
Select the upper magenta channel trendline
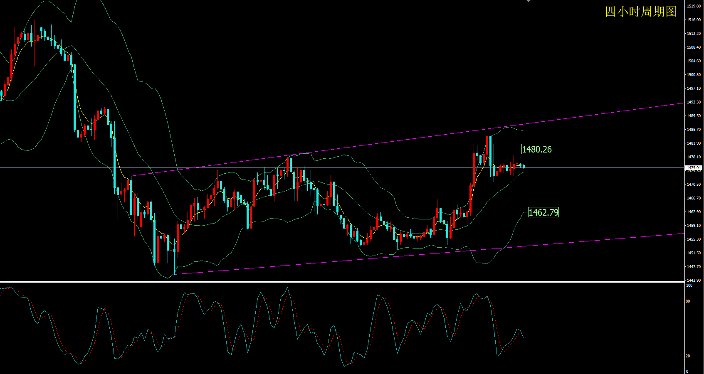pos(408,140)
